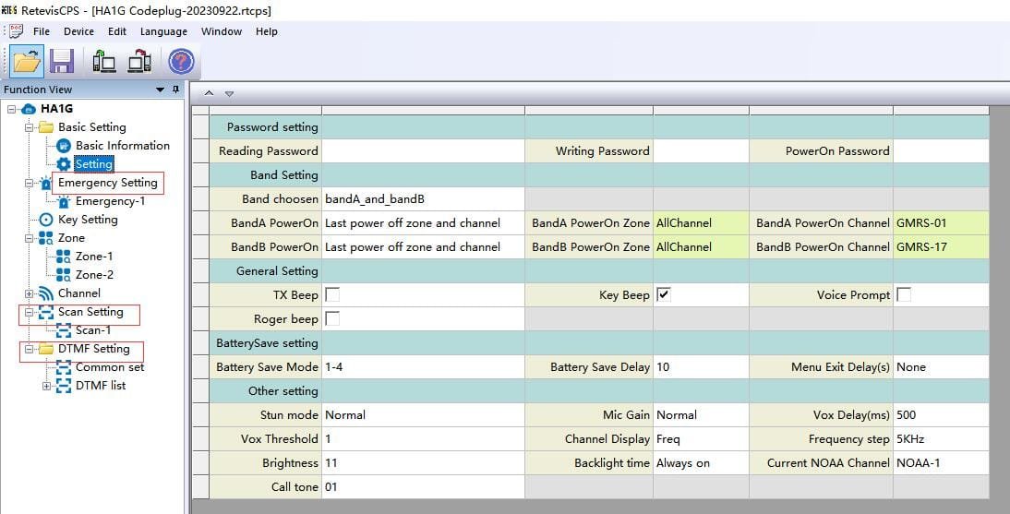
Task: Click the PowerOn Password field
Action: (941, 151)
